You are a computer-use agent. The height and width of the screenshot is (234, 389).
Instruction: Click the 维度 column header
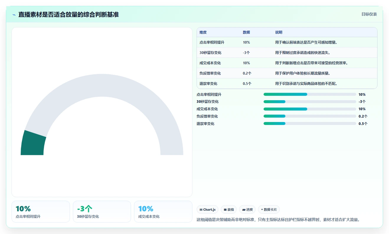203,32
